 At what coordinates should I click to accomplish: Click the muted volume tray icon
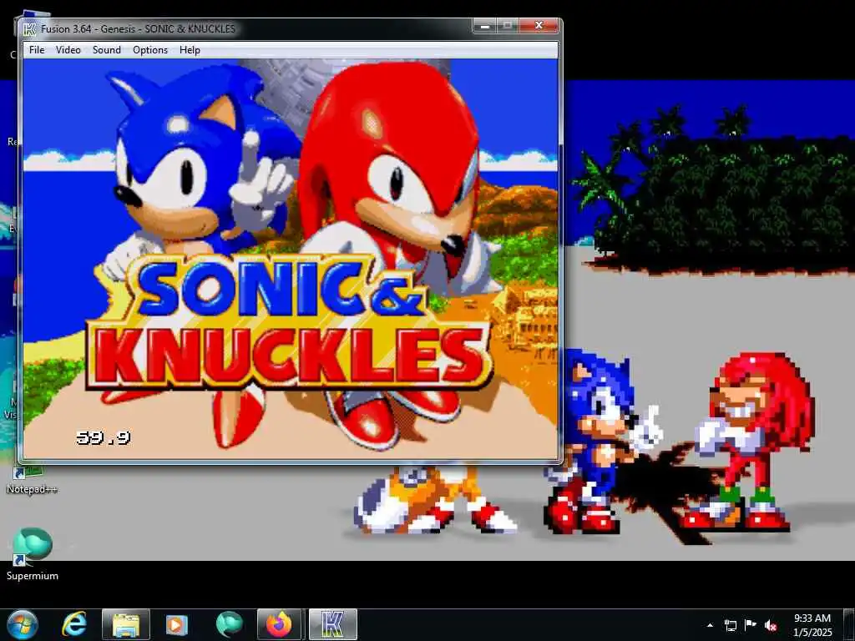click(771, 625)
